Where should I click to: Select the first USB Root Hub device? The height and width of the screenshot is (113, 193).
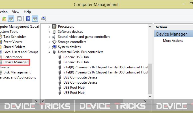pos(74,88)
